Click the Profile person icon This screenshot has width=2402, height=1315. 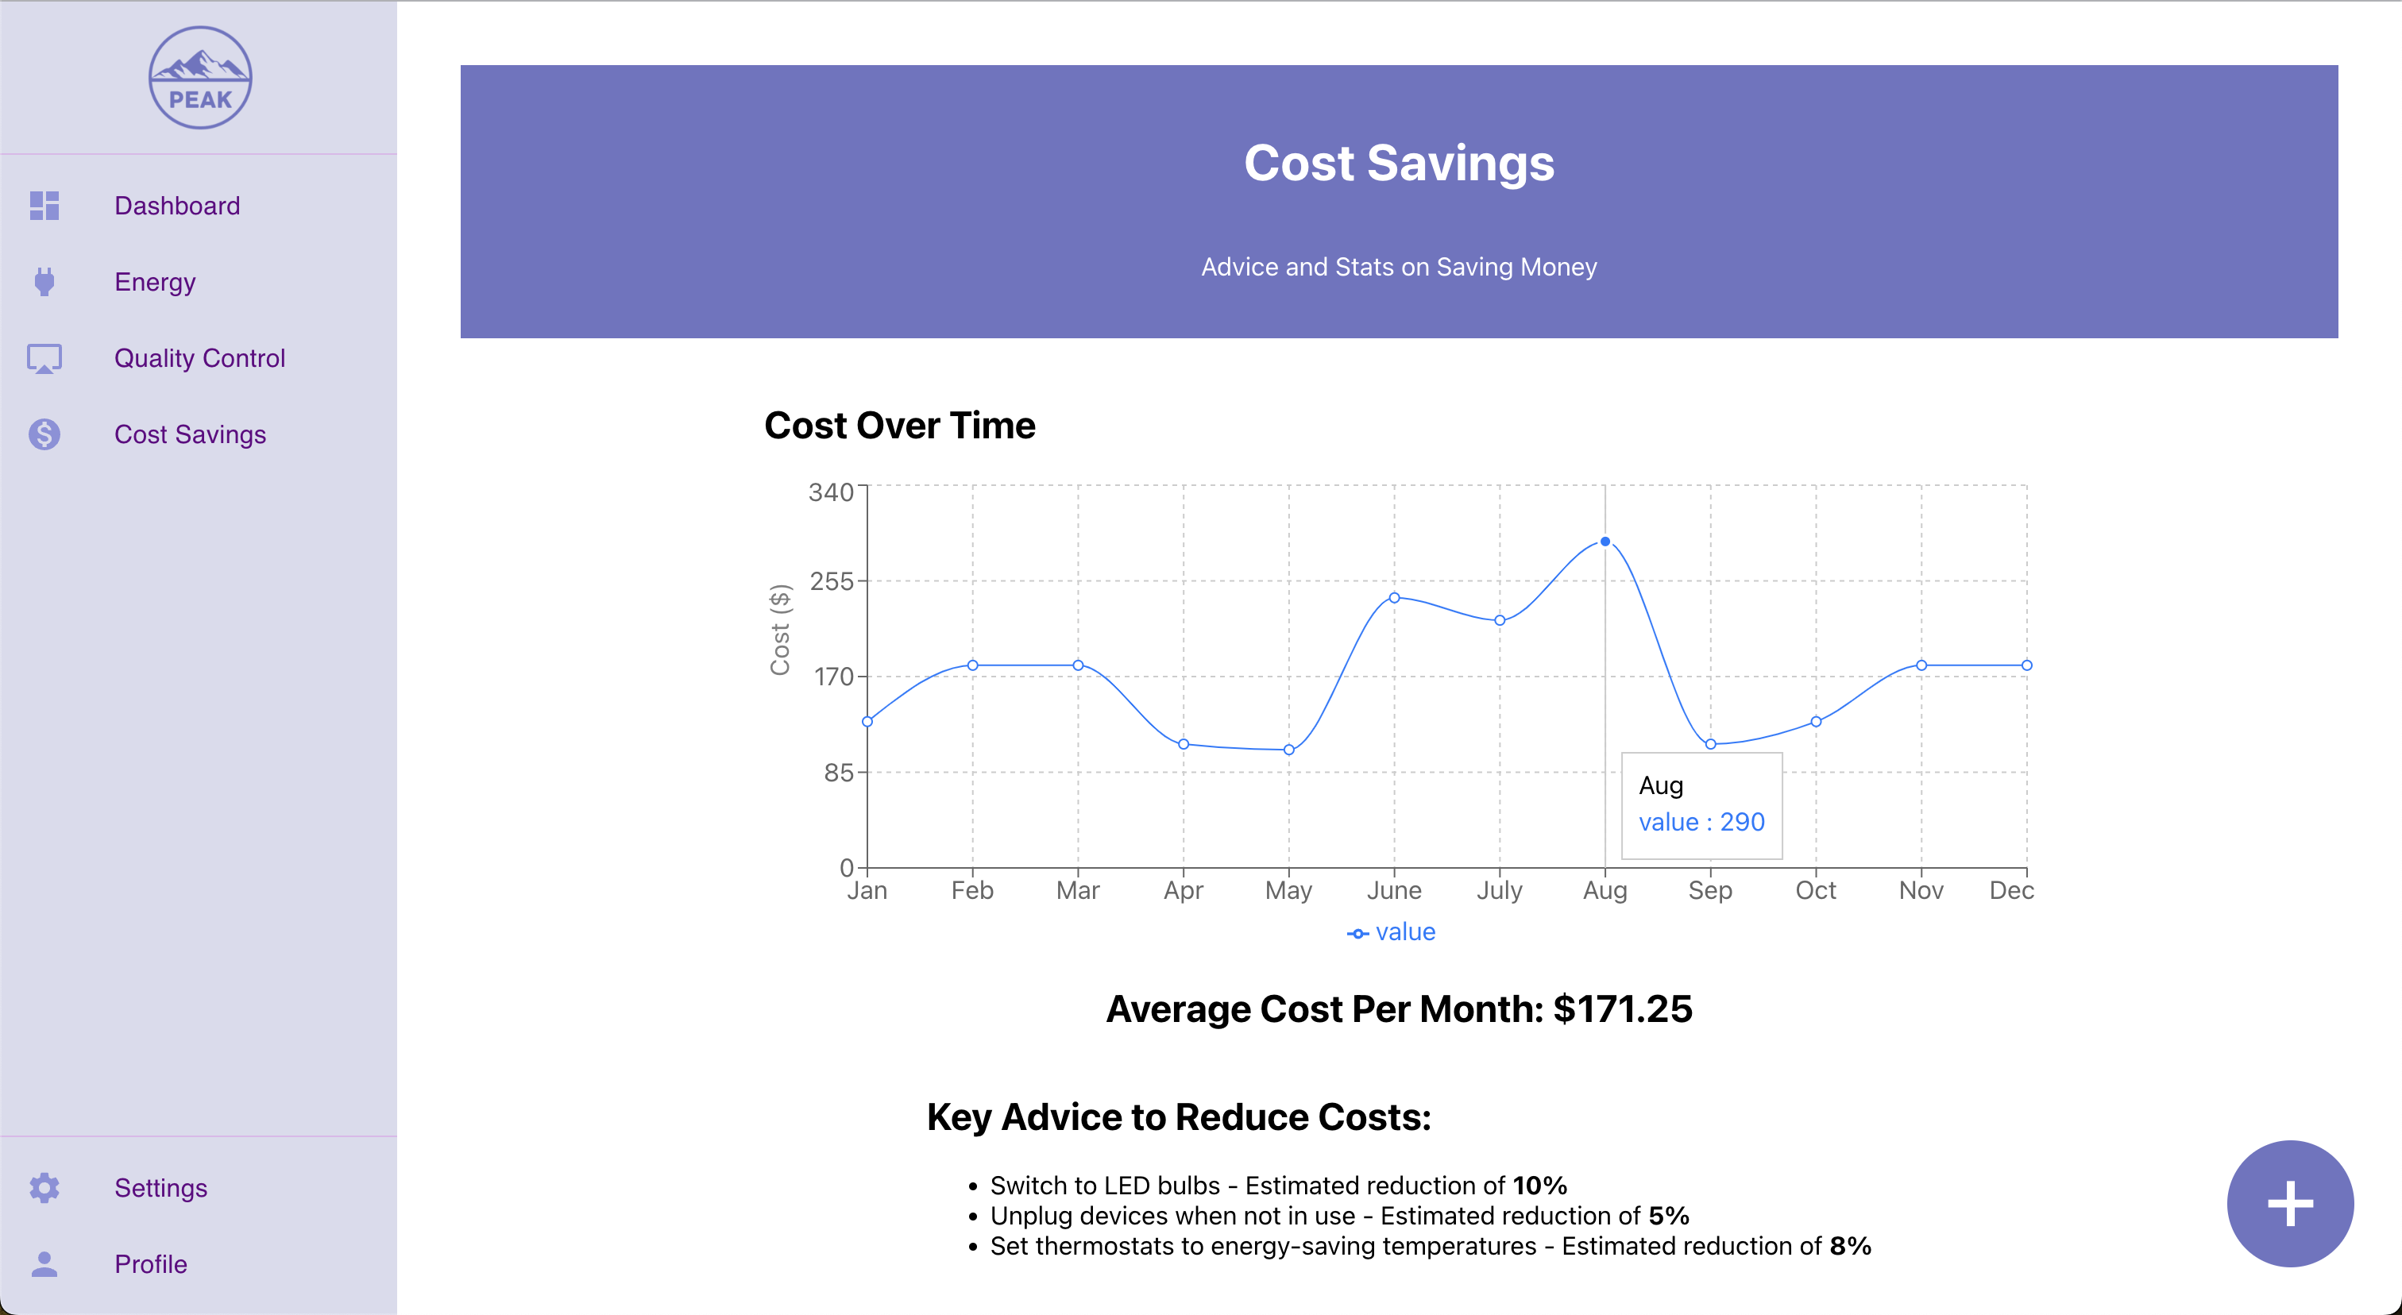pos(44,1263)
